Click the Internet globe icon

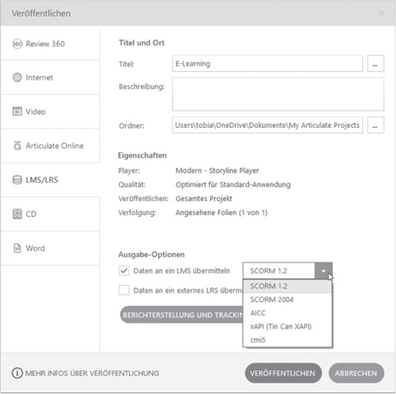[x=17, y=78]
